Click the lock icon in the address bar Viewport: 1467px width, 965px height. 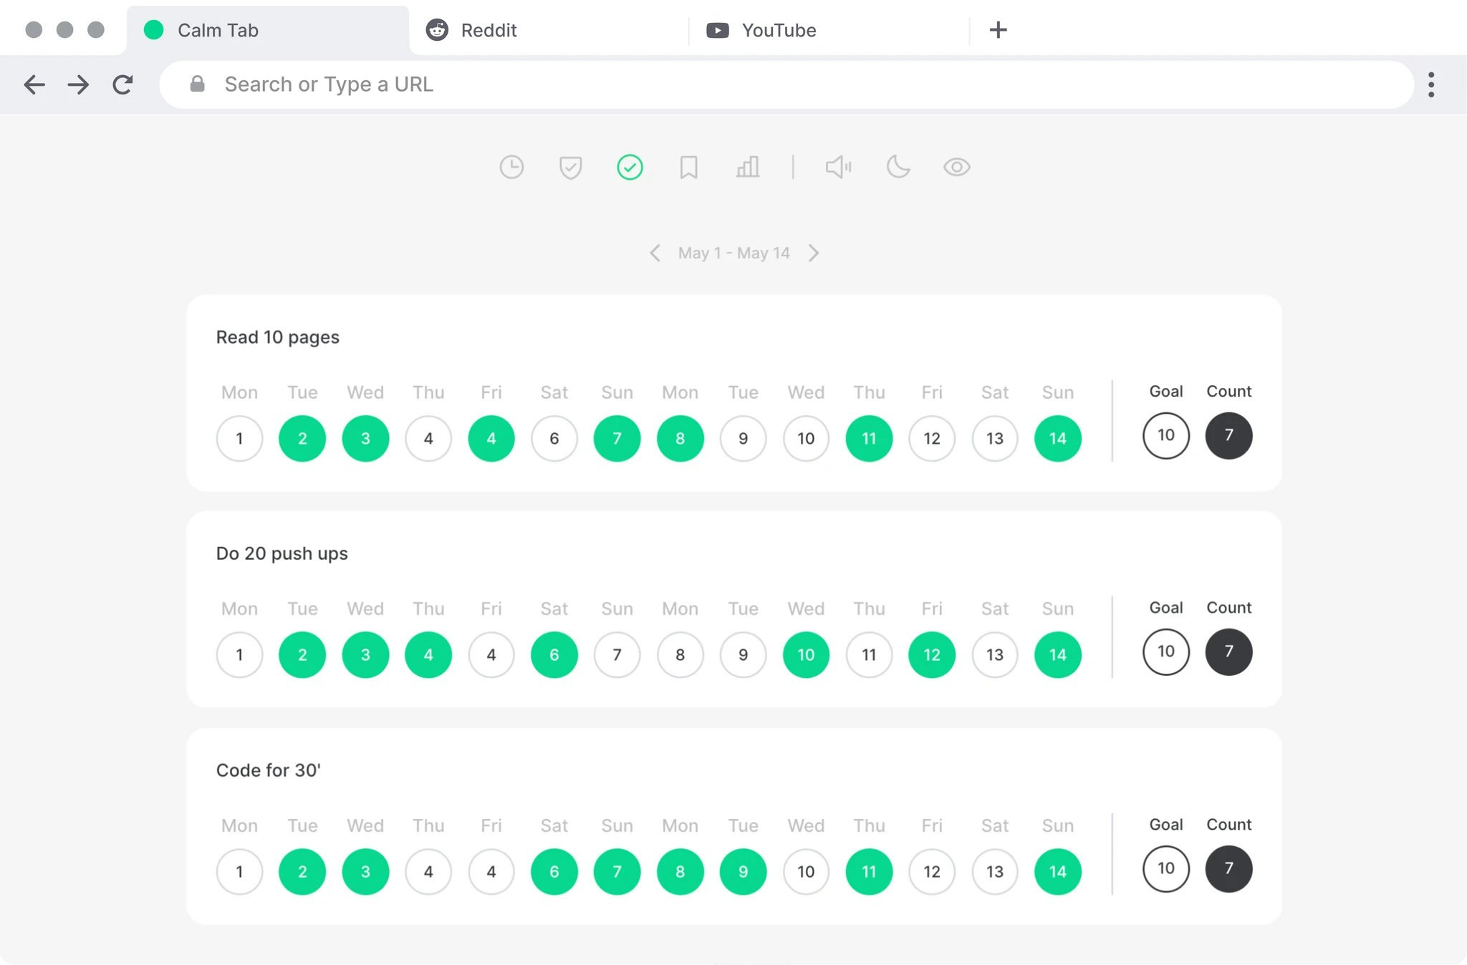point(197,84)
